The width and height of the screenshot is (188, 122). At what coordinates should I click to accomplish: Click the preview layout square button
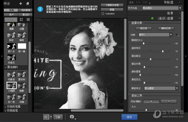pyautogui.click(x=46, y=117)
